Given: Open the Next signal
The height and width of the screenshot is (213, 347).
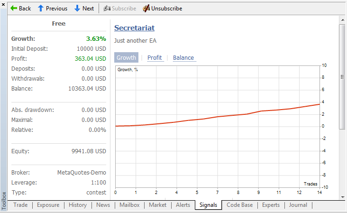Looking at the screenshot, I should point(88,9).
